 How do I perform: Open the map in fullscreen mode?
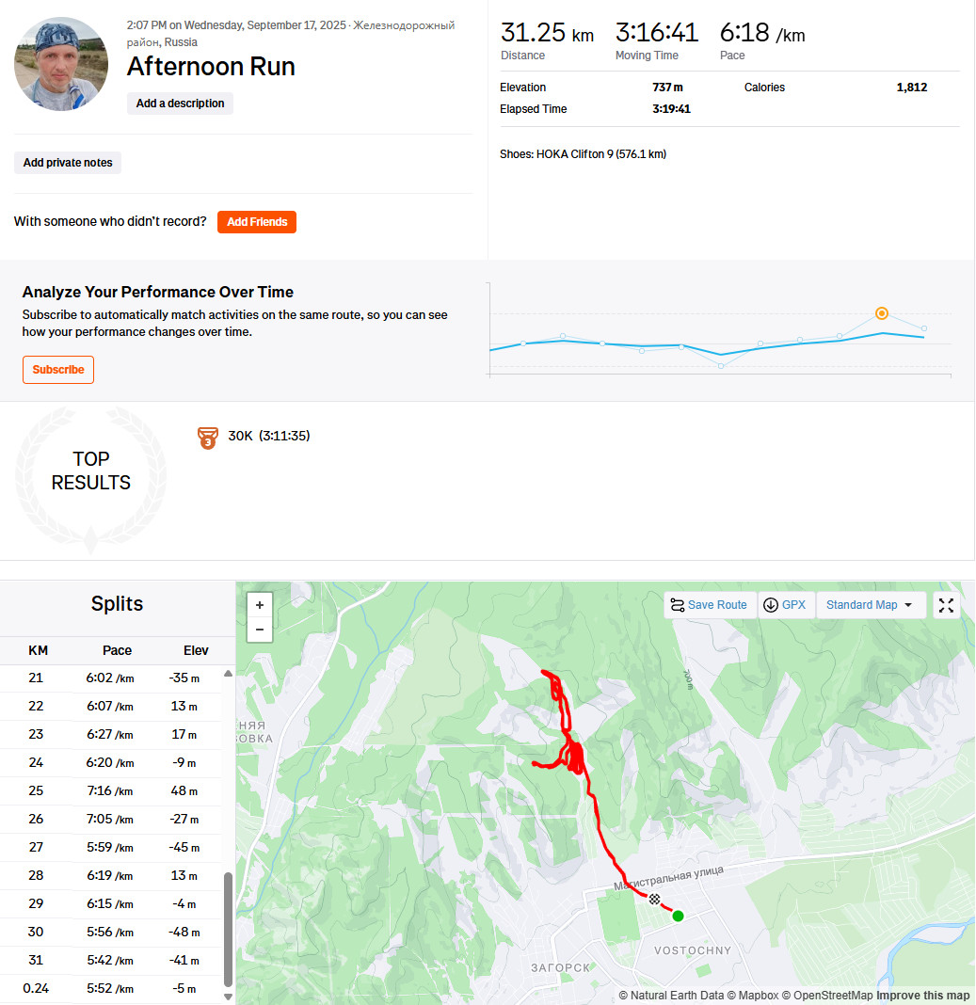(x=946, y=605)
